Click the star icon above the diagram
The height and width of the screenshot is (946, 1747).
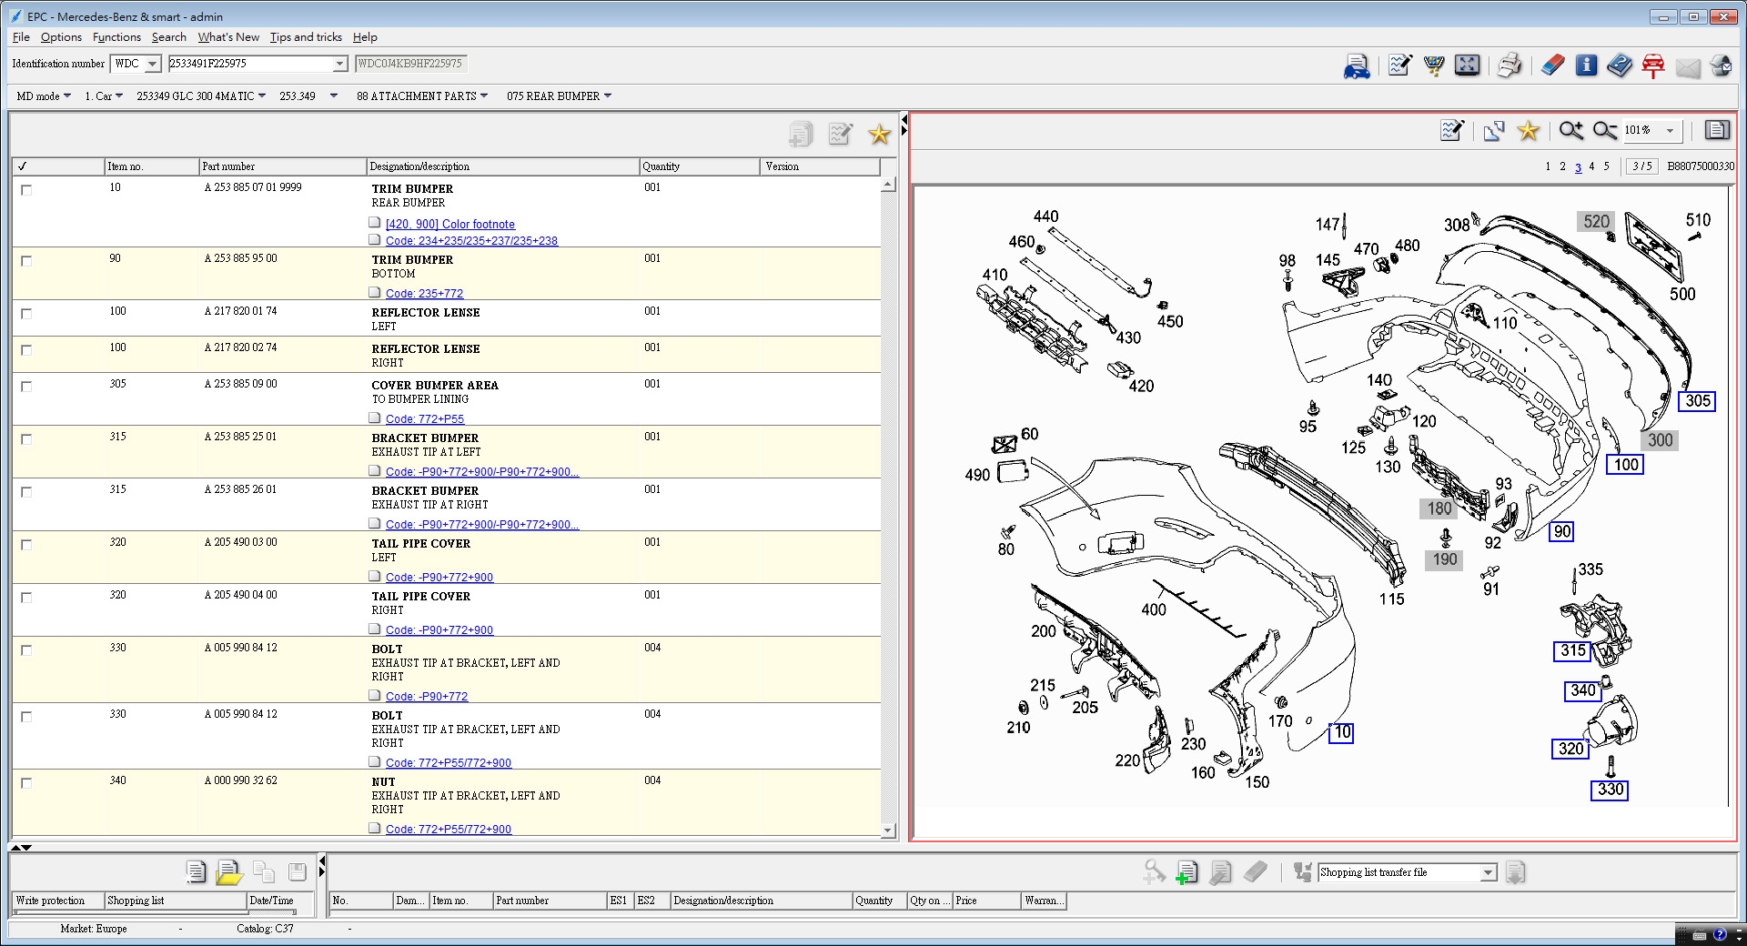coord(1528,131)
